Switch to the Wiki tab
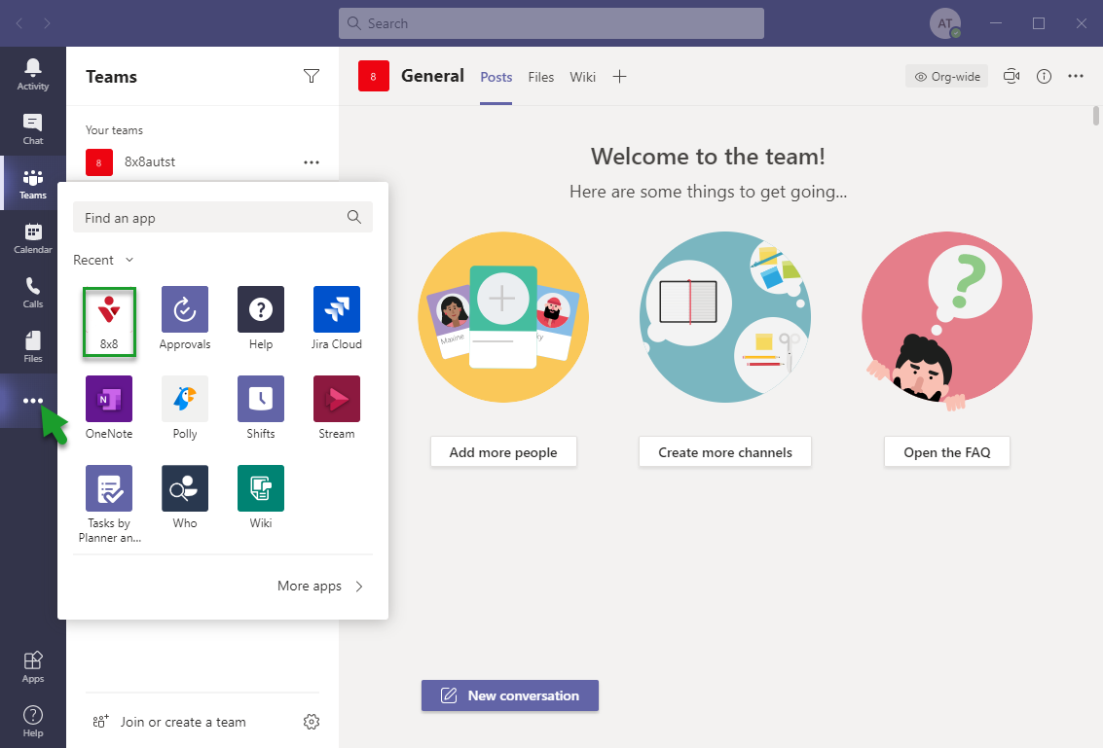1103x748 pixels. (x=583, y=77)
